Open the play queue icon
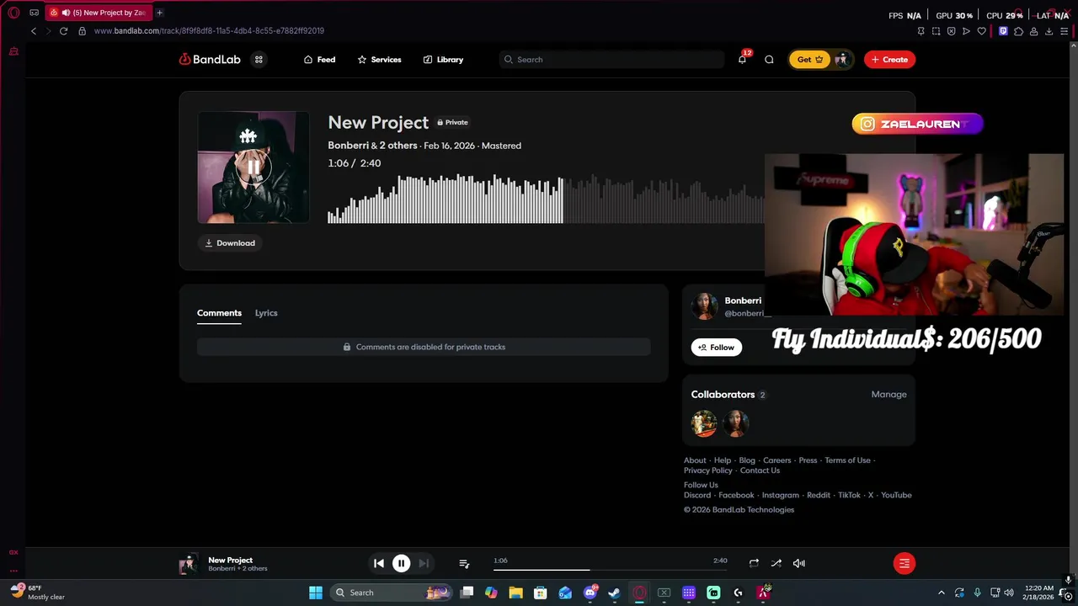The height and width of the screenshot is (606, 1078). 464,564
